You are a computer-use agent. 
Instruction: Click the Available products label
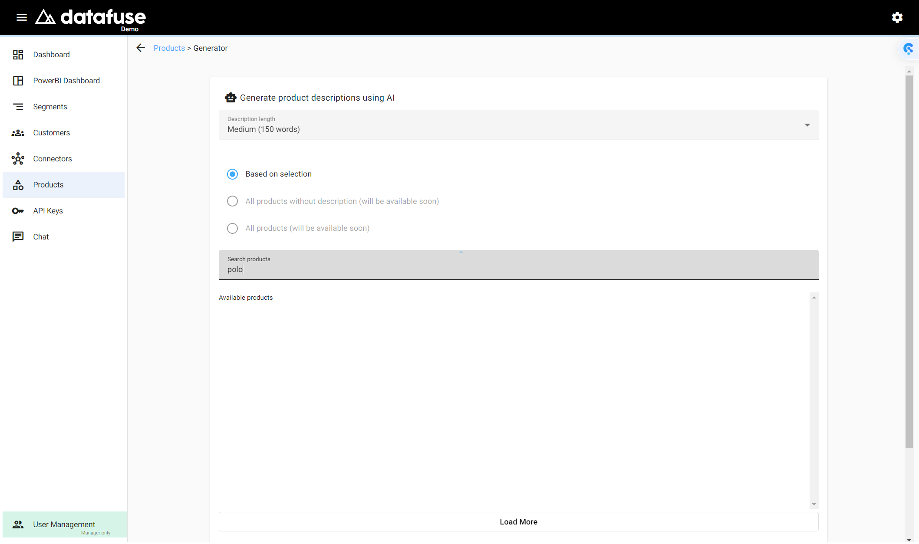click(x=246, y=298)
